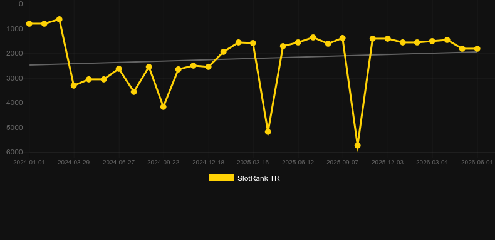Select the last data point at 2026-06-01

coord(477,49)
